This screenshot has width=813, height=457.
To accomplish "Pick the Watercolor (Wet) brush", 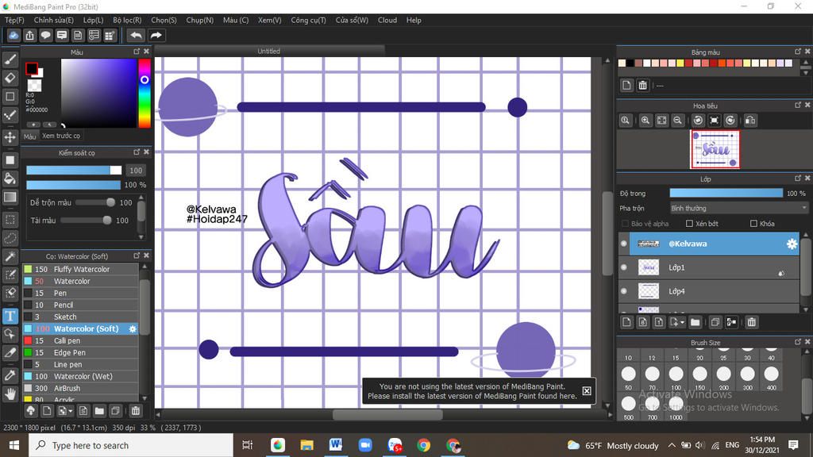I will (80, 376).
